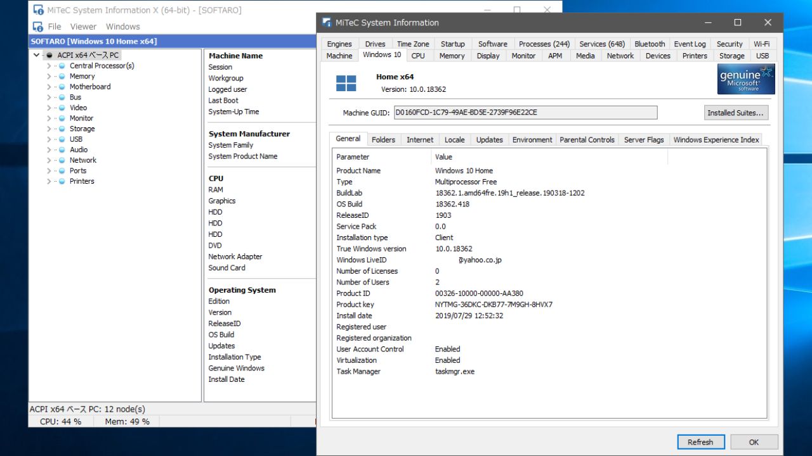Click the globe icon beside Bus node
The width and height of the screenshot is (812, 456).
pyautogui.click(x=62, y=98)
